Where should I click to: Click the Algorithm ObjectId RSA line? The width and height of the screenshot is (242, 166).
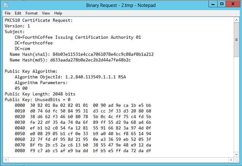coord(70,77)
